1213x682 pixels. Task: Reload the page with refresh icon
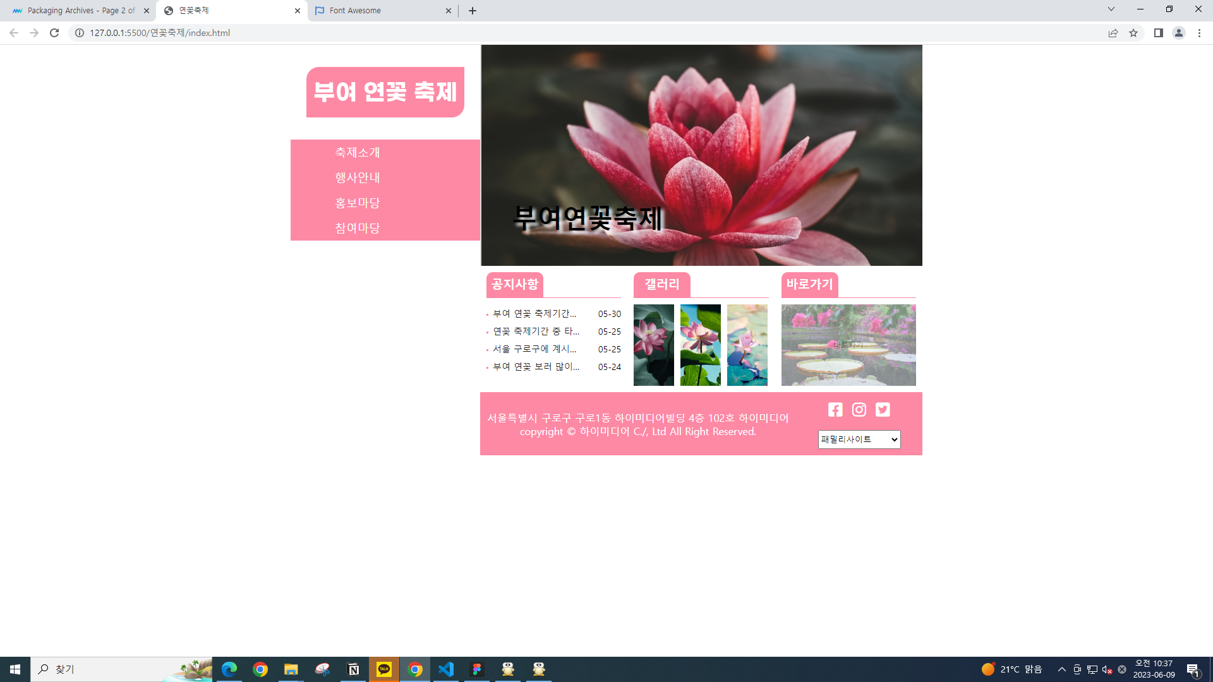54,33
